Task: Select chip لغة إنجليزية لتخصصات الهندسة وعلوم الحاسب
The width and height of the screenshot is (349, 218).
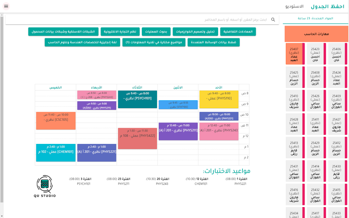Action: 82,42
